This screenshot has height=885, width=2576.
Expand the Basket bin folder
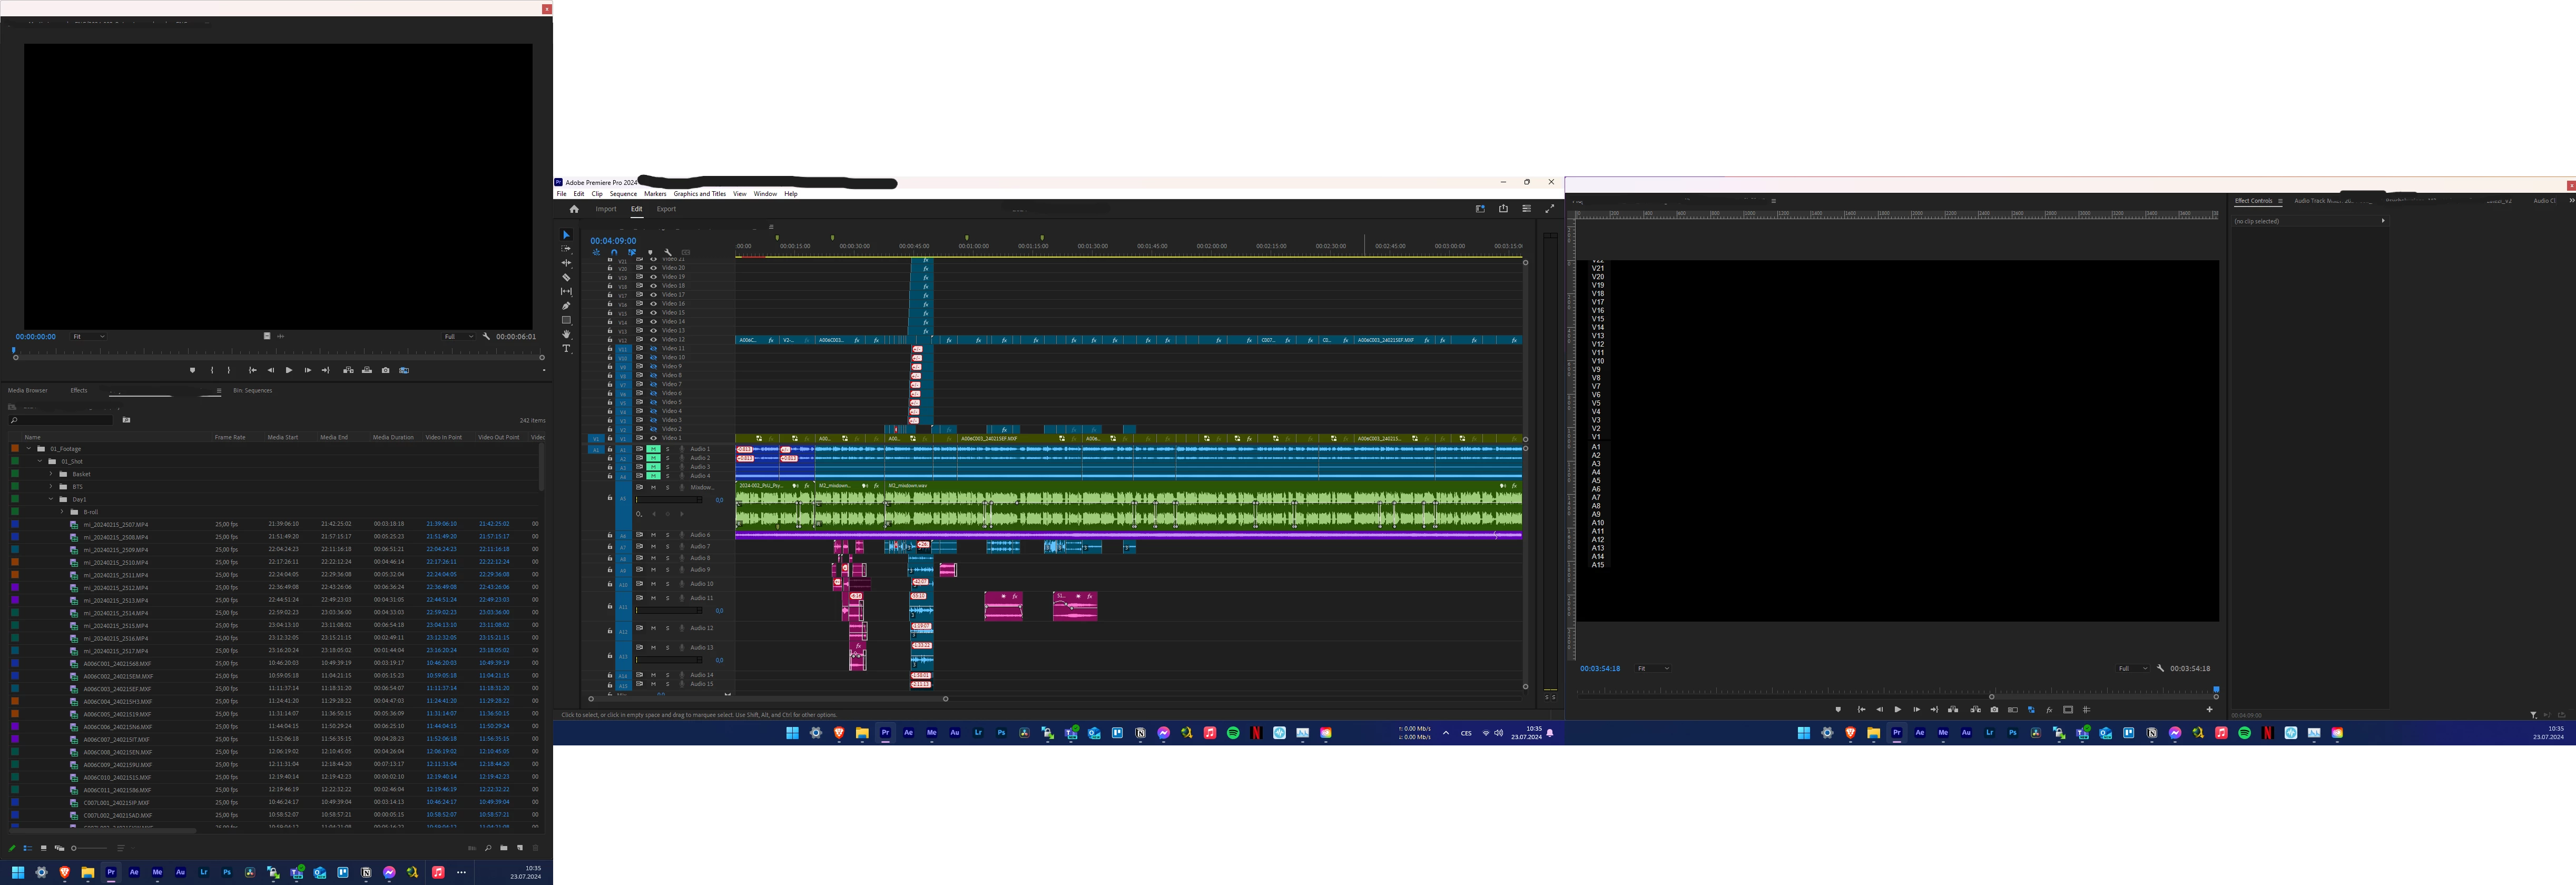coord(51,474)
